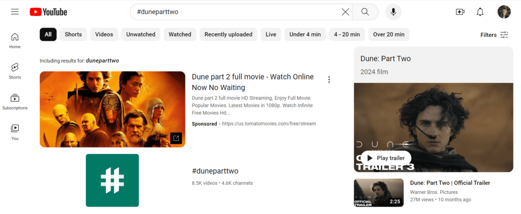Open Dune part 2 full movie title
Image resolution: width=521 pixels, height=214 pixels.
point(253,82)
